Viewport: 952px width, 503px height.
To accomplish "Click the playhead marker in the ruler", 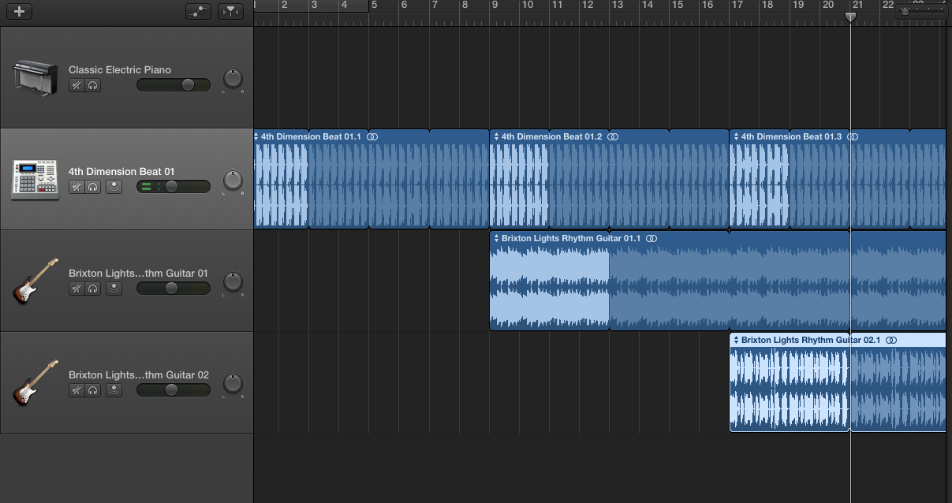I will (850, 17).
